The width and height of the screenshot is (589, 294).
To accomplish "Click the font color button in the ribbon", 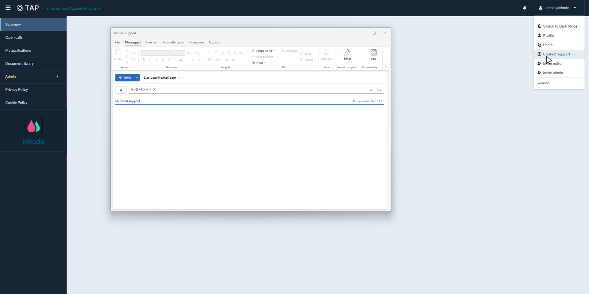I will (181, 60).
